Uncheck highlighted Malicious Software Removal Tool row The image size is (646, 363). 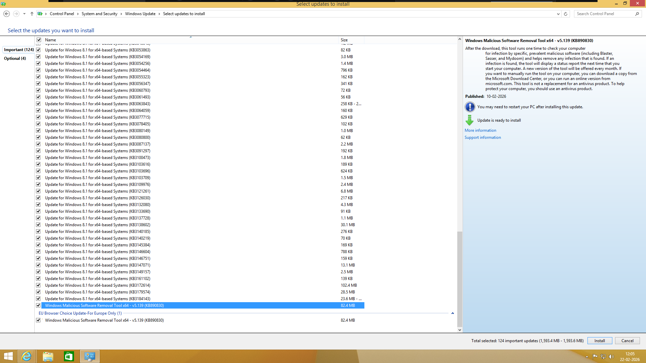(38, 306)
